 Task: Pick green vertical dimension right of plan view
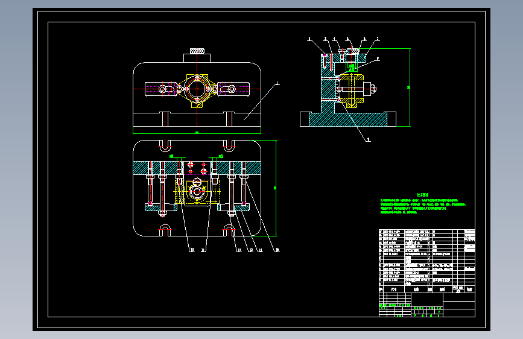click(275, 188)
